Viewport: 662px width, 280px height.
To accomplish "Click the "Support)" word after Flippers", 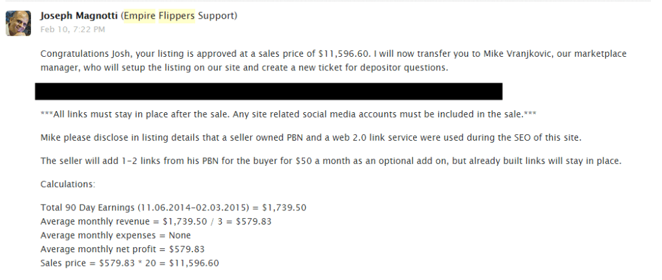I will (217, 15).
